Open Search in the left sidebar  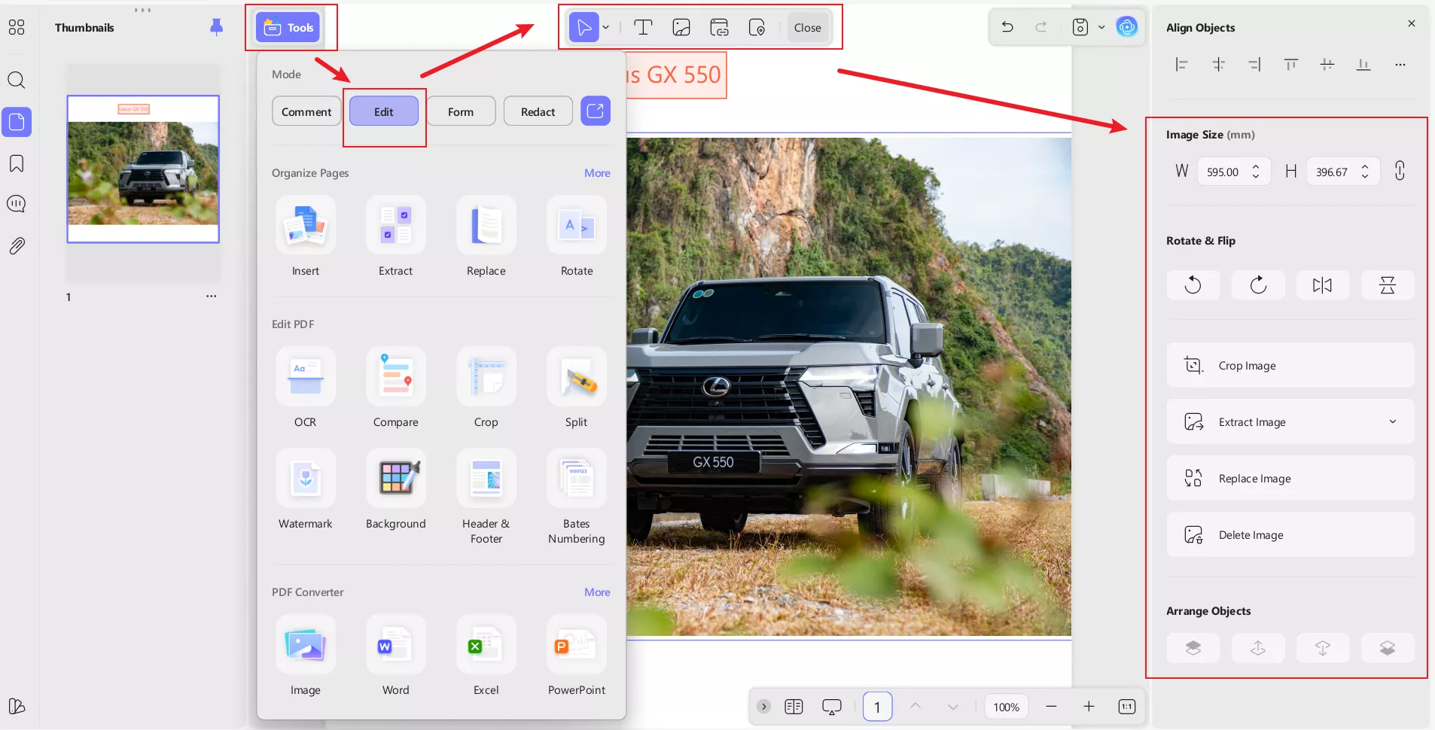tap(17, 80)
